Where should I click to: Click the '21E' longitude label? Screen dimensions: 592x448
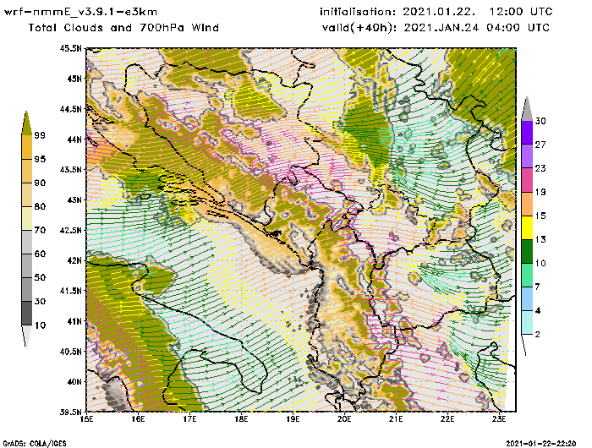[x=396, y=419]
